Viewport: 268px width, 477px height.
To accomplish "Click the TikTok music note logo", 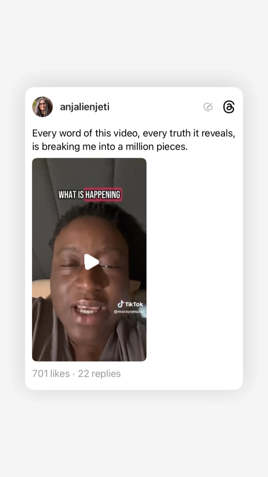I will (121, 304).
